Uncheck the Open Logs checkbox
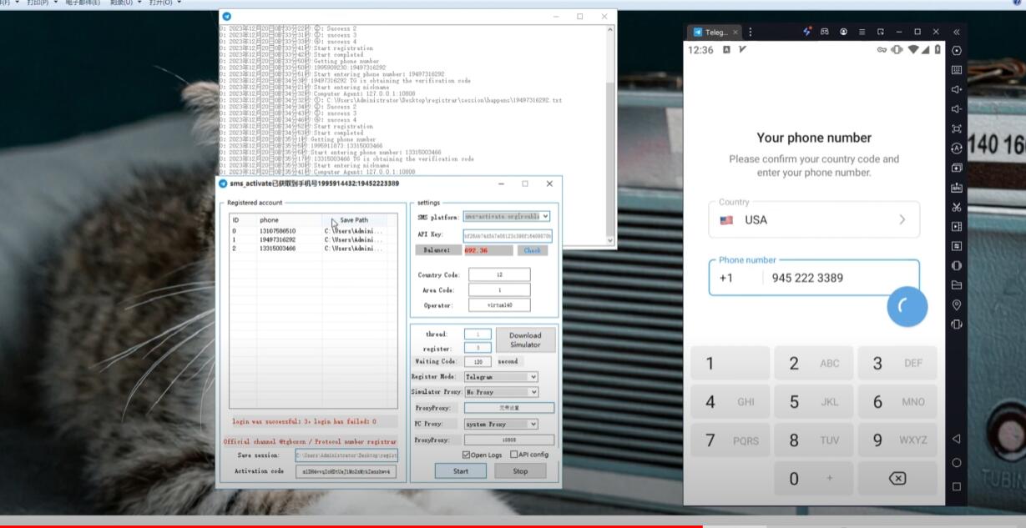The image size is (1026, 528). pos(468,455)
